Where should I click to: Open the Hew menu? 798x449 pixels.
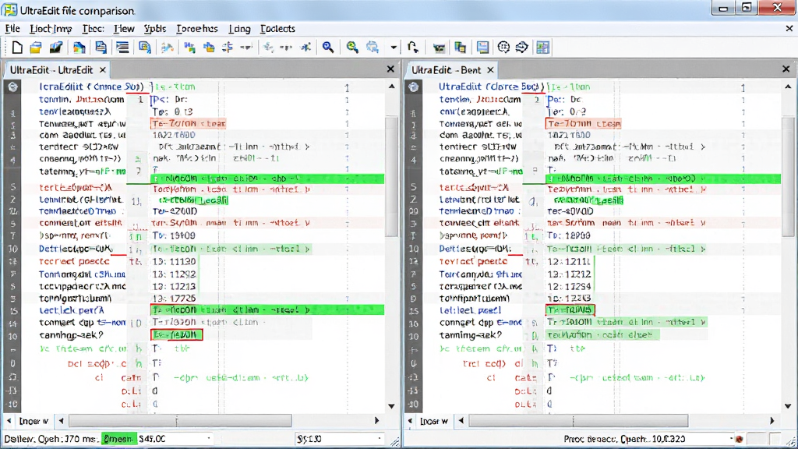coord(124,29)
